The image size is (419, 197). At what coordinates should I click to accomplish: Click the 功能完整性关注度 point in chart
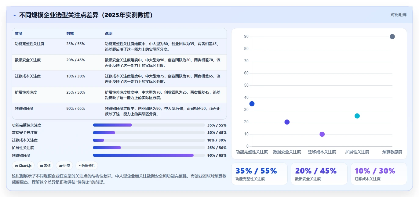click(252, 104)
